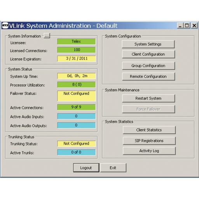
Task: Open Remote Configuration
Action: (x=148, y=77)
